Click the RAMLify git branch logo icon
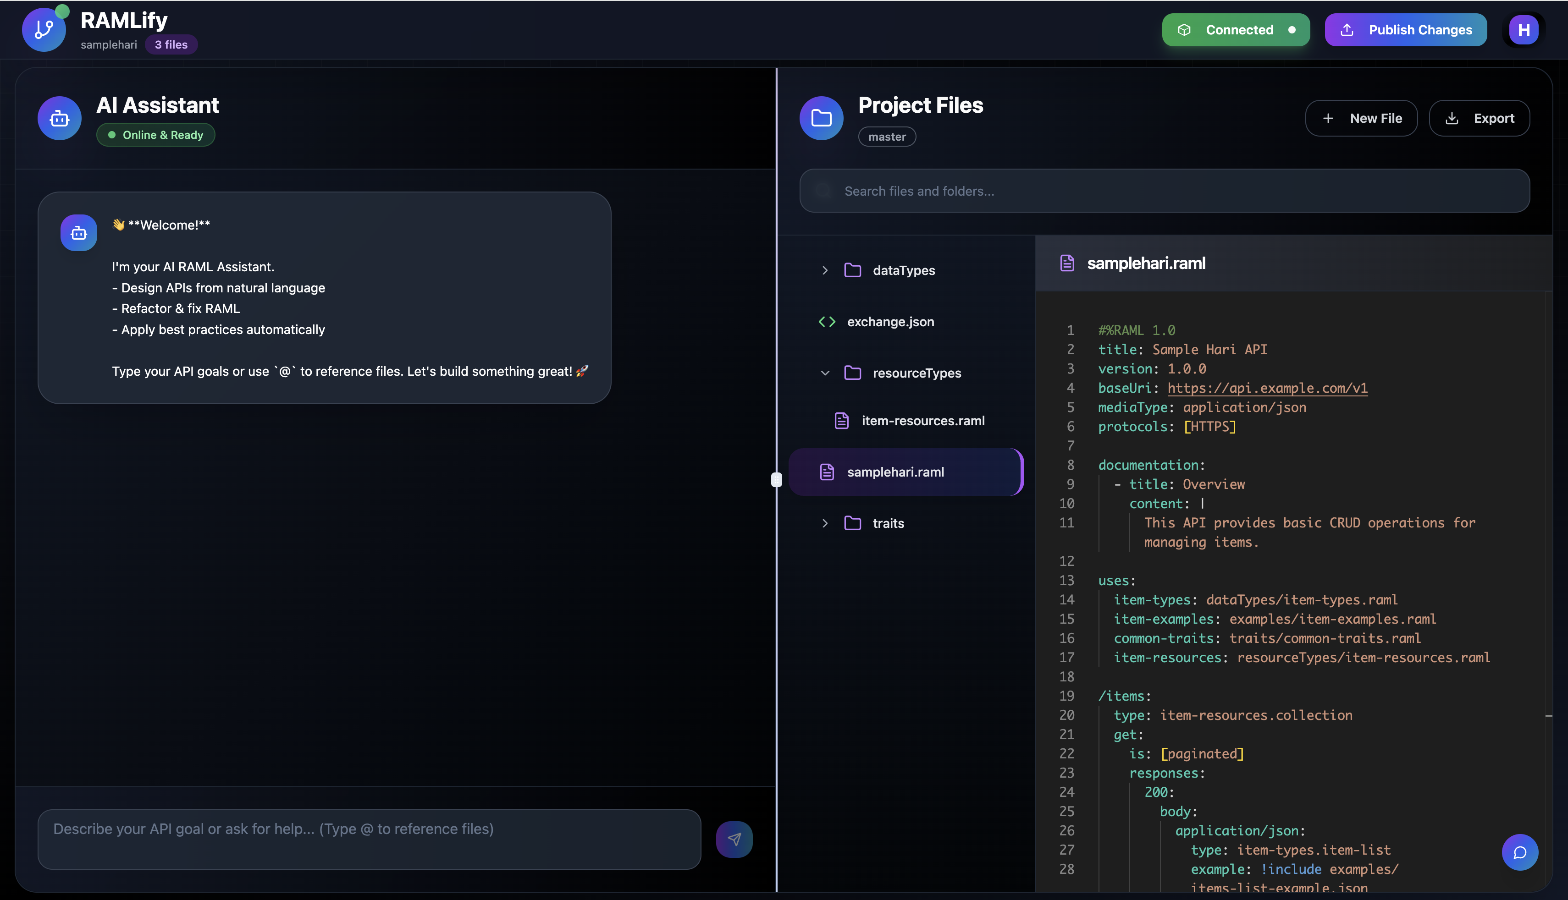 43,30
